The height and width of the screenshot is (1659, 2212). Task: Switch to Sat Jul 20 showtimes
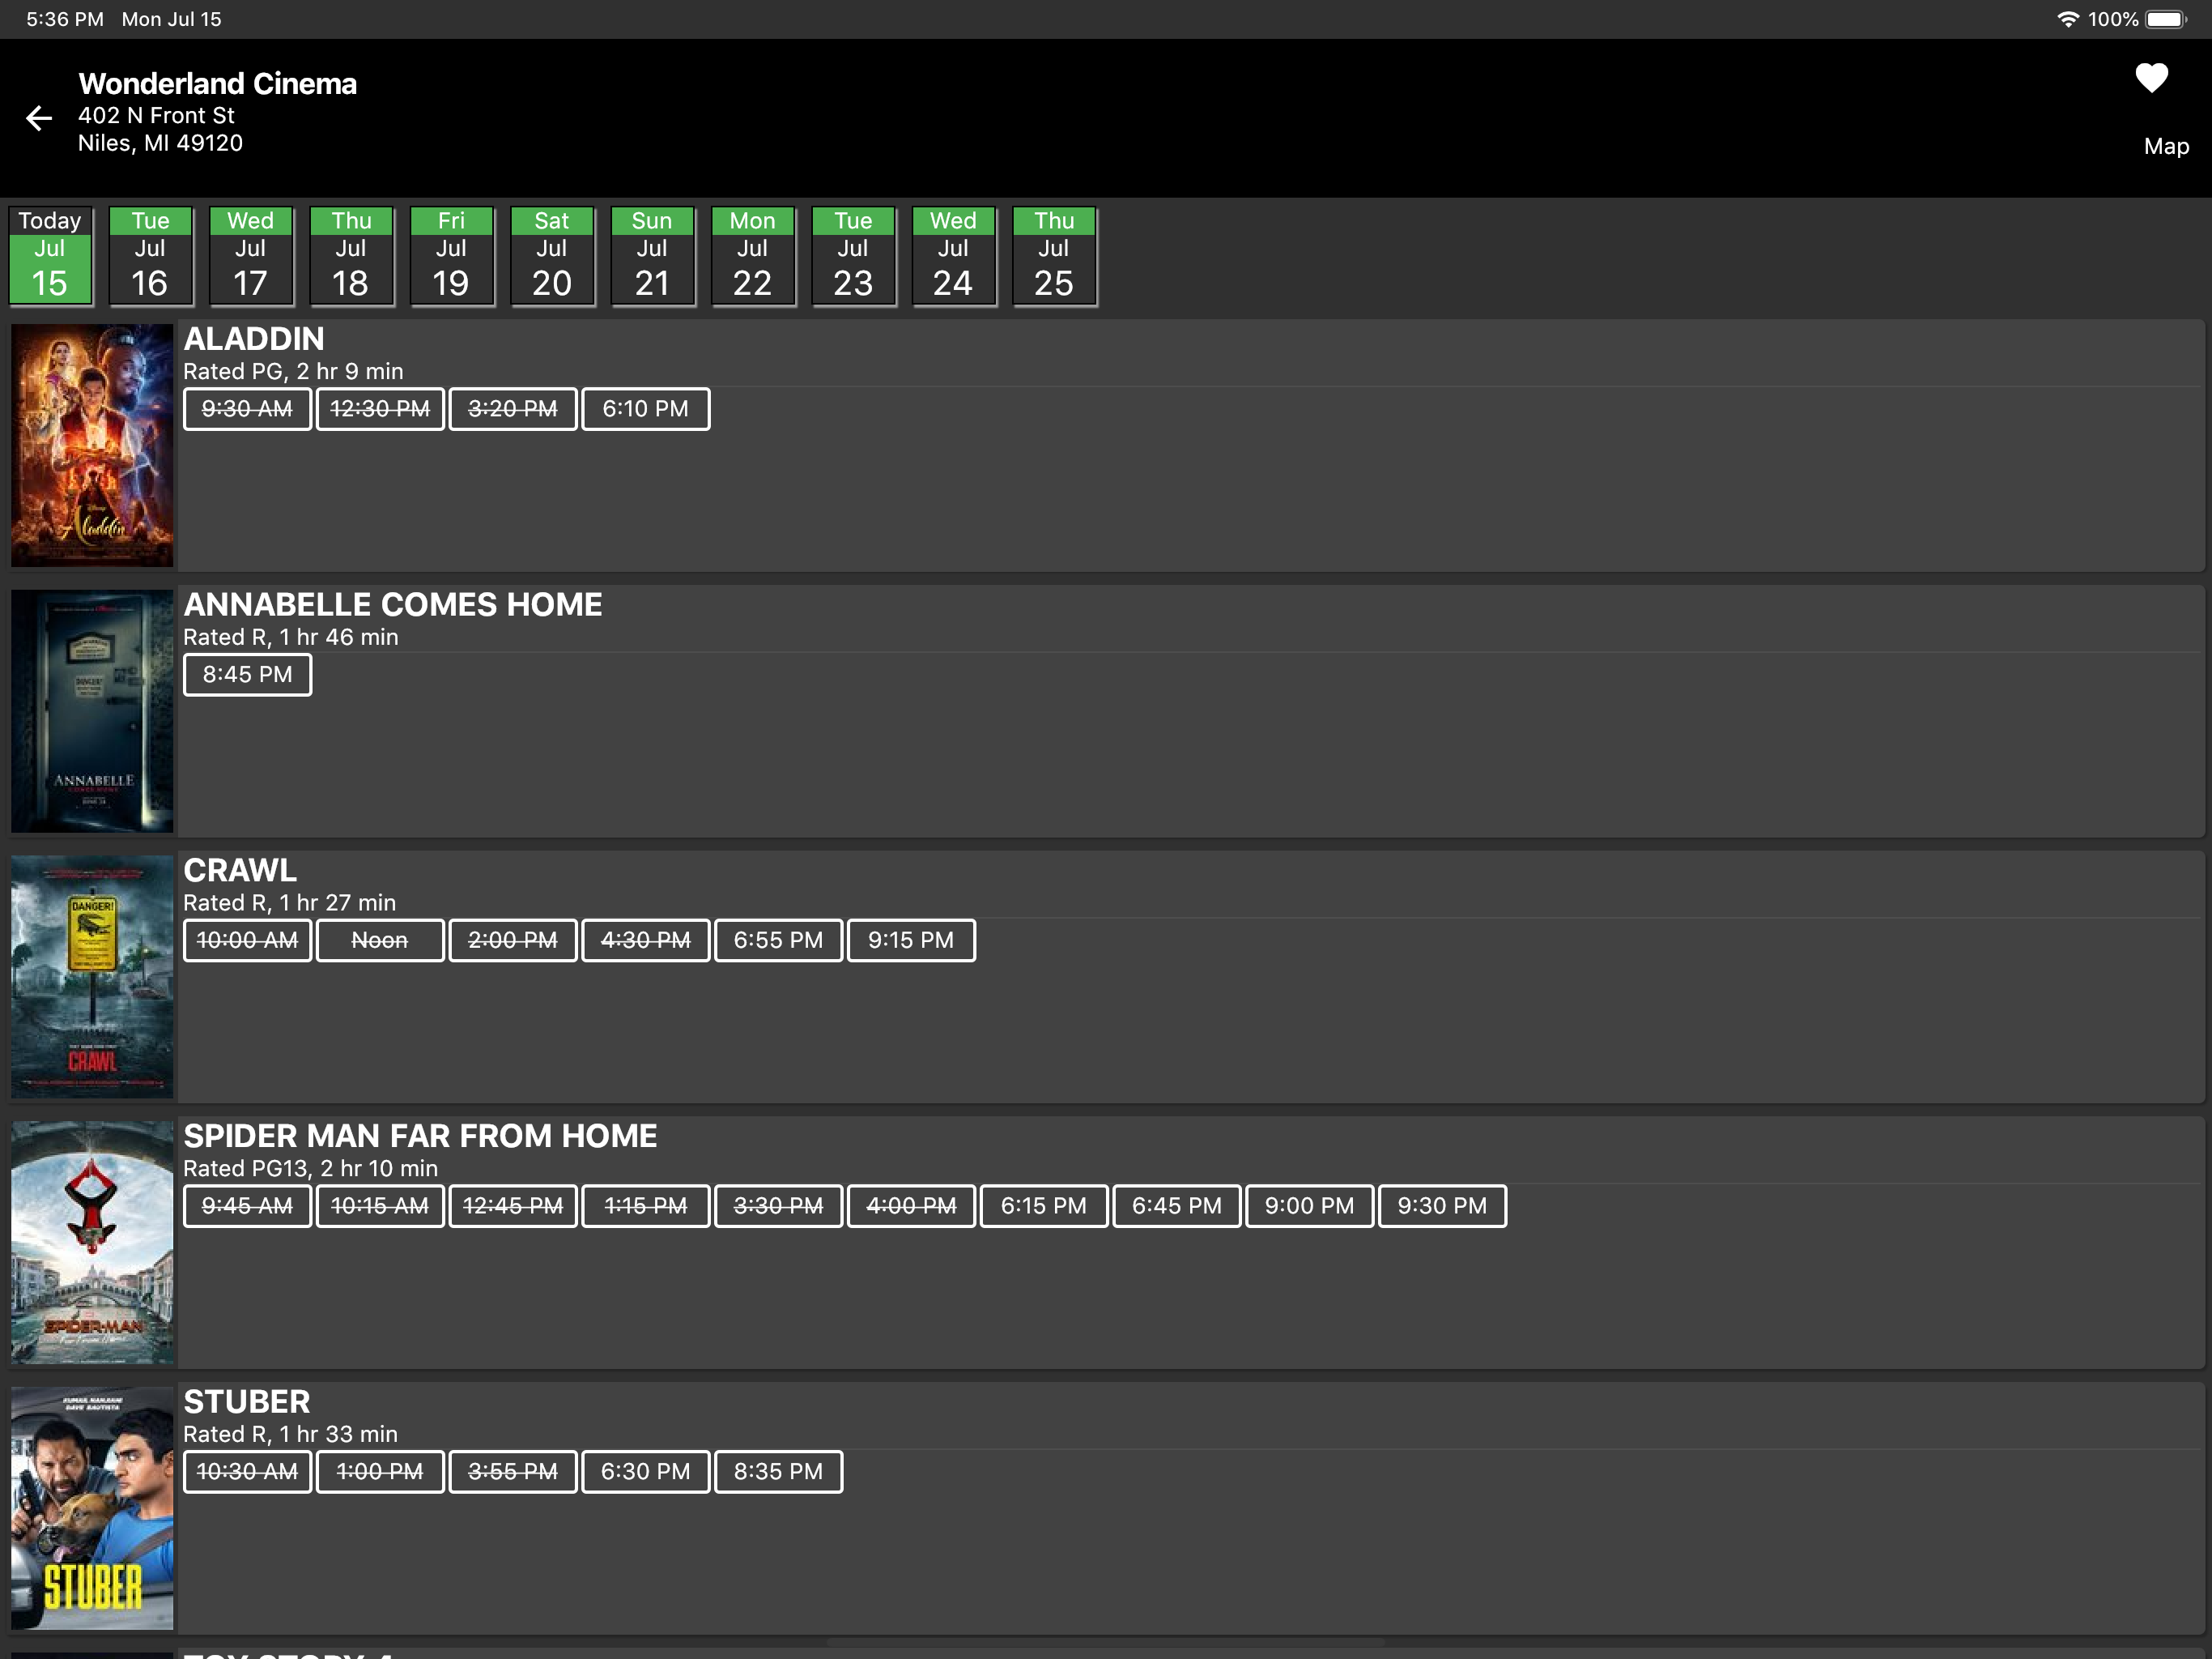coord(552,256)
